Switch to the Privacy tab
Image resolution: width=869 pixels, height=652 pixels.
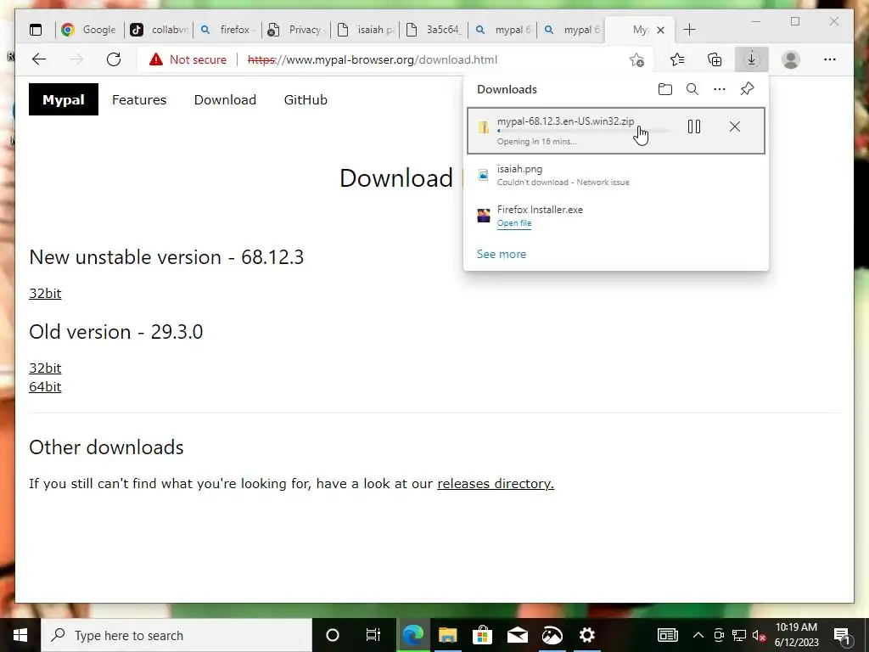tap(296, 30)
